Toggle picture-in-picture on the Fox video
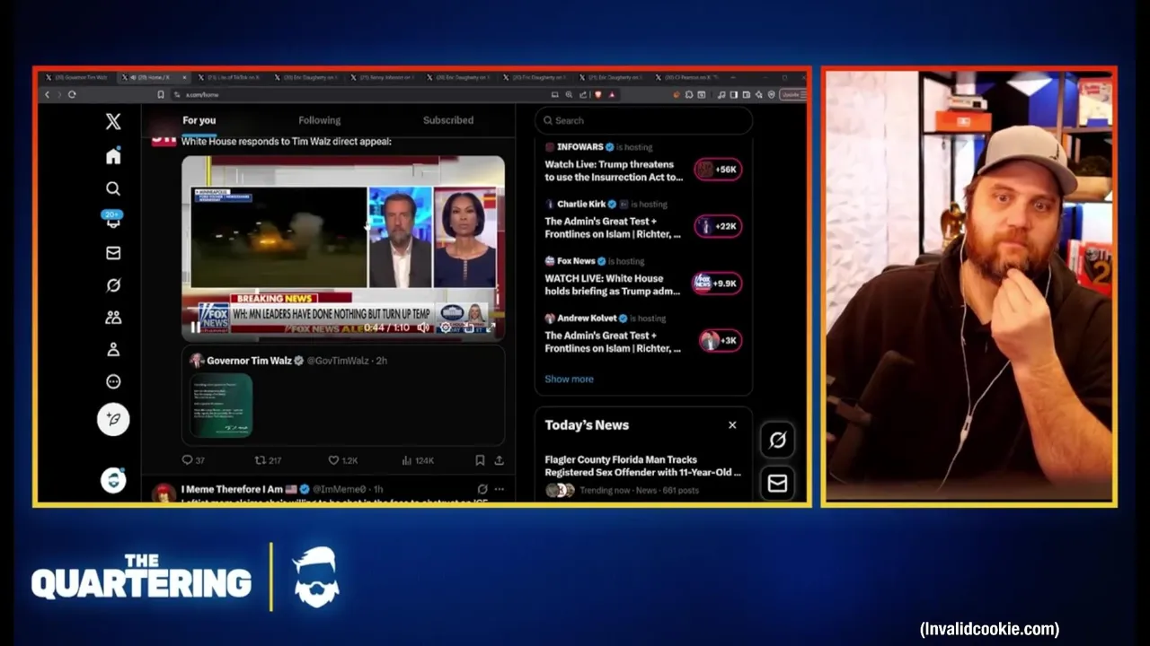The height and width of the screenshot is (646, 1150). (x=468, y=327)
